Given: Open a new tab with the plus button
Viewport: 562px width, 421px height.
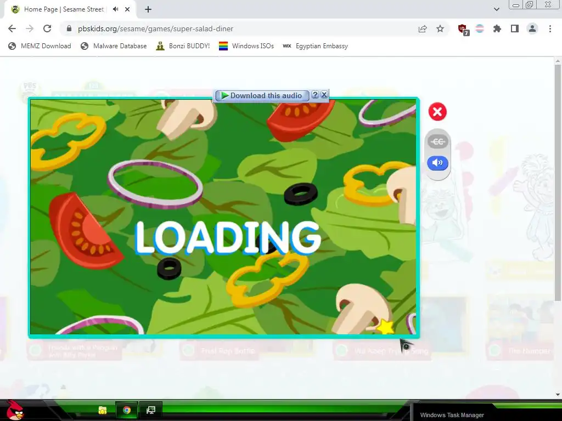Looking at the screenshot, I should tap(148, 9).
